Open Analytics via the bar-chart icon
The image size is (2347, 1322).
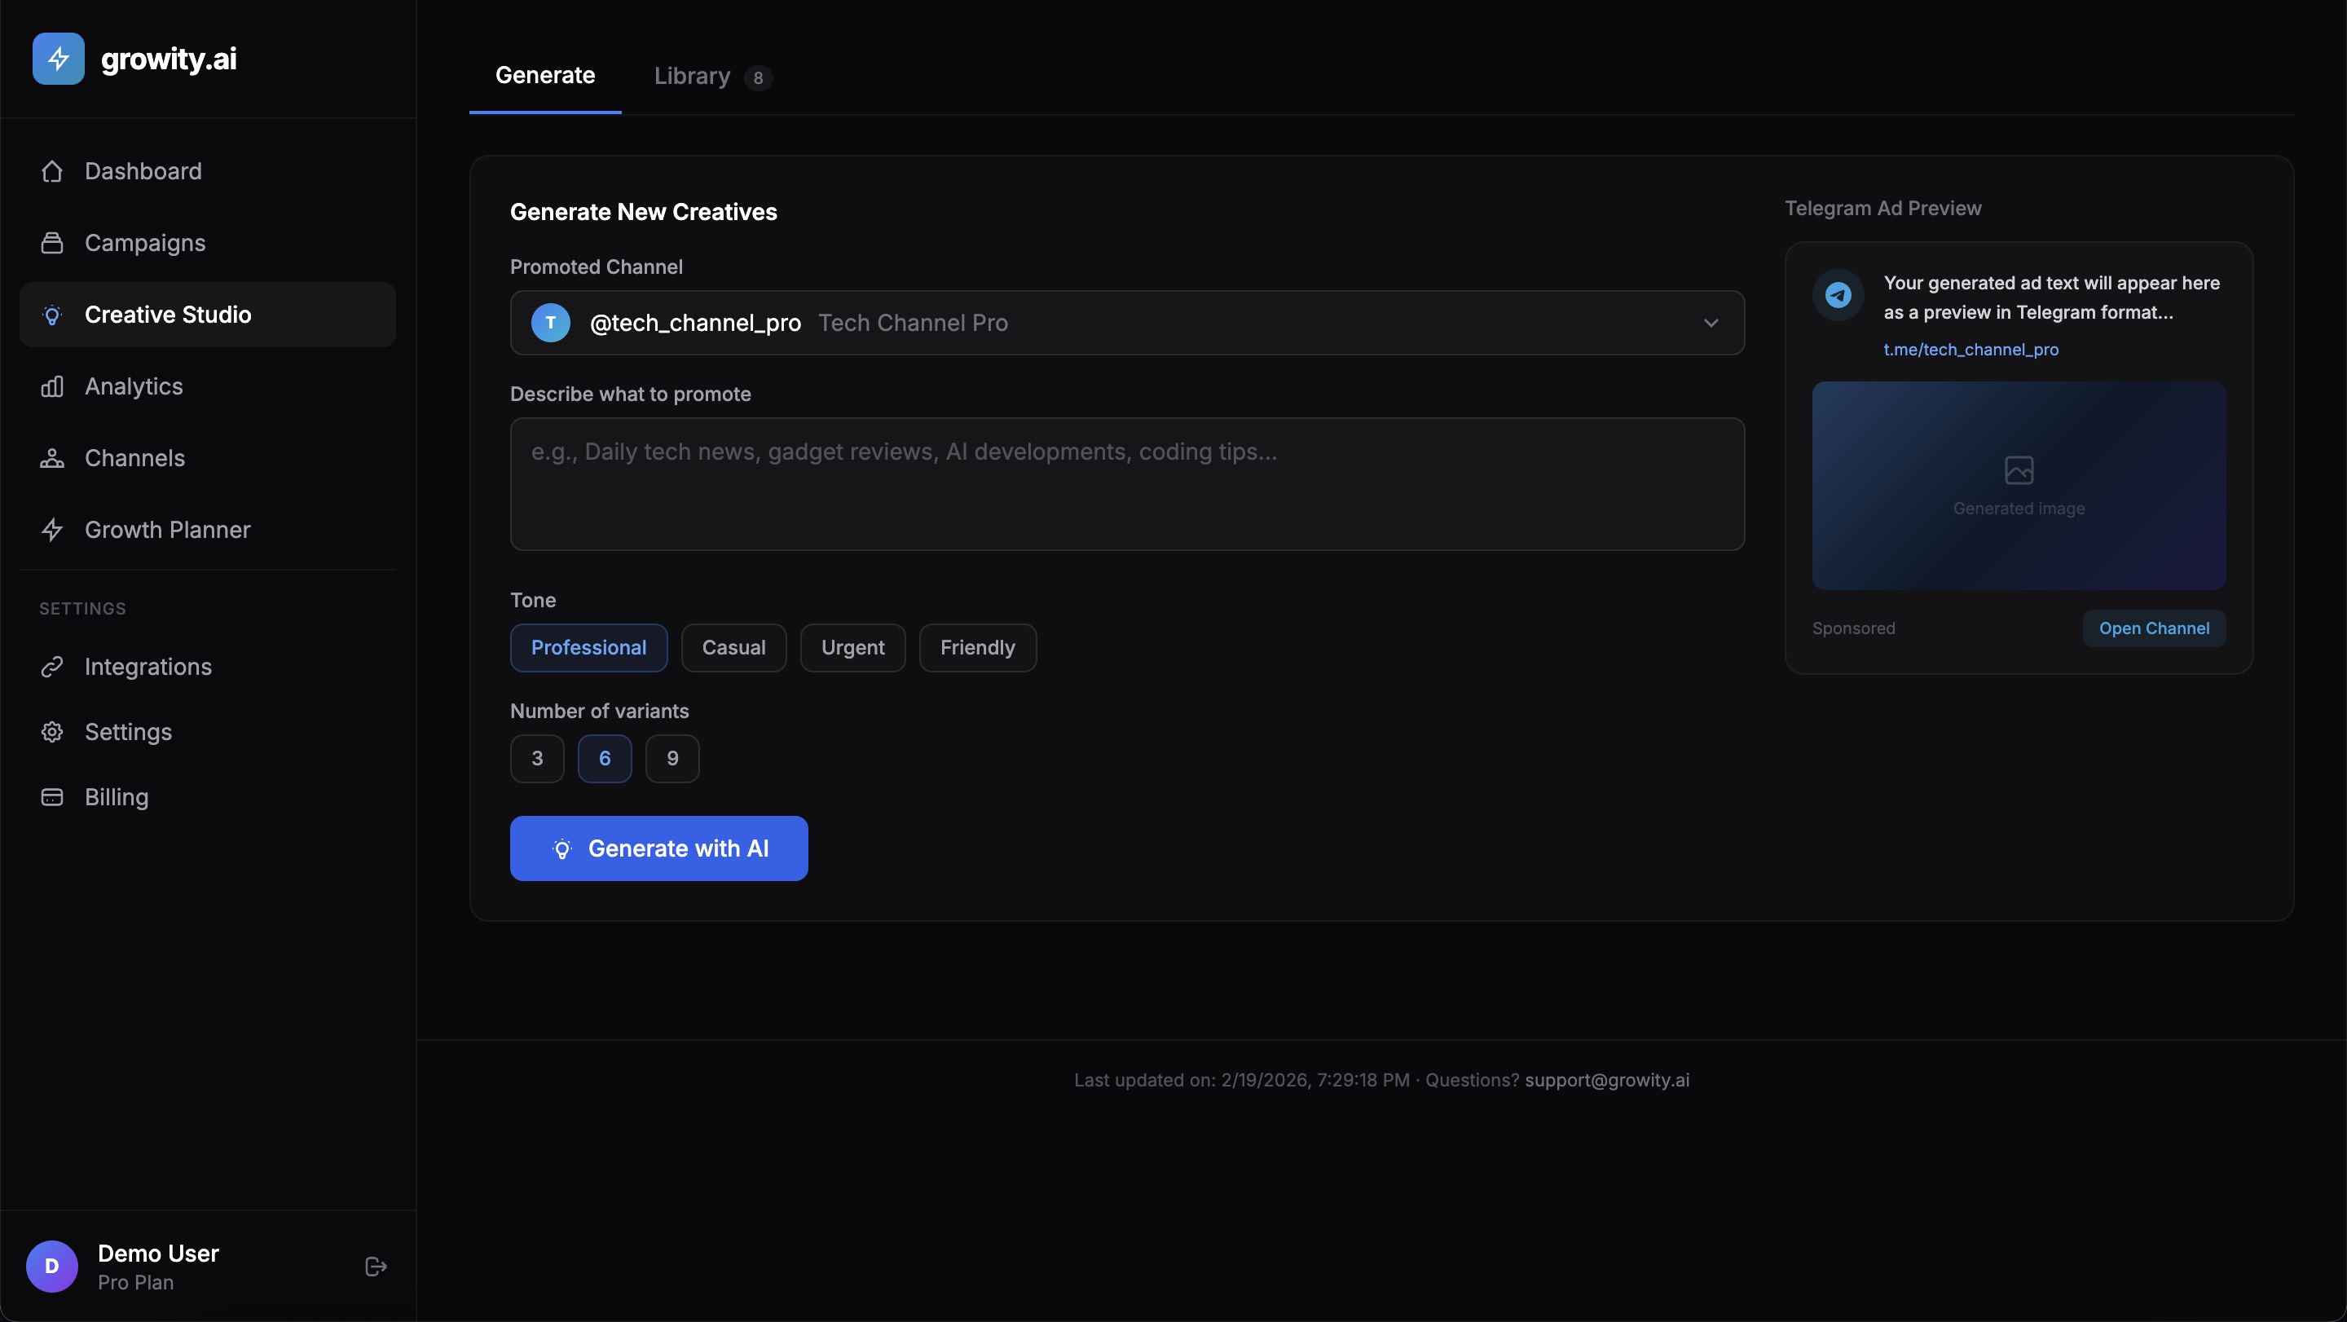(x=53, y=386)
